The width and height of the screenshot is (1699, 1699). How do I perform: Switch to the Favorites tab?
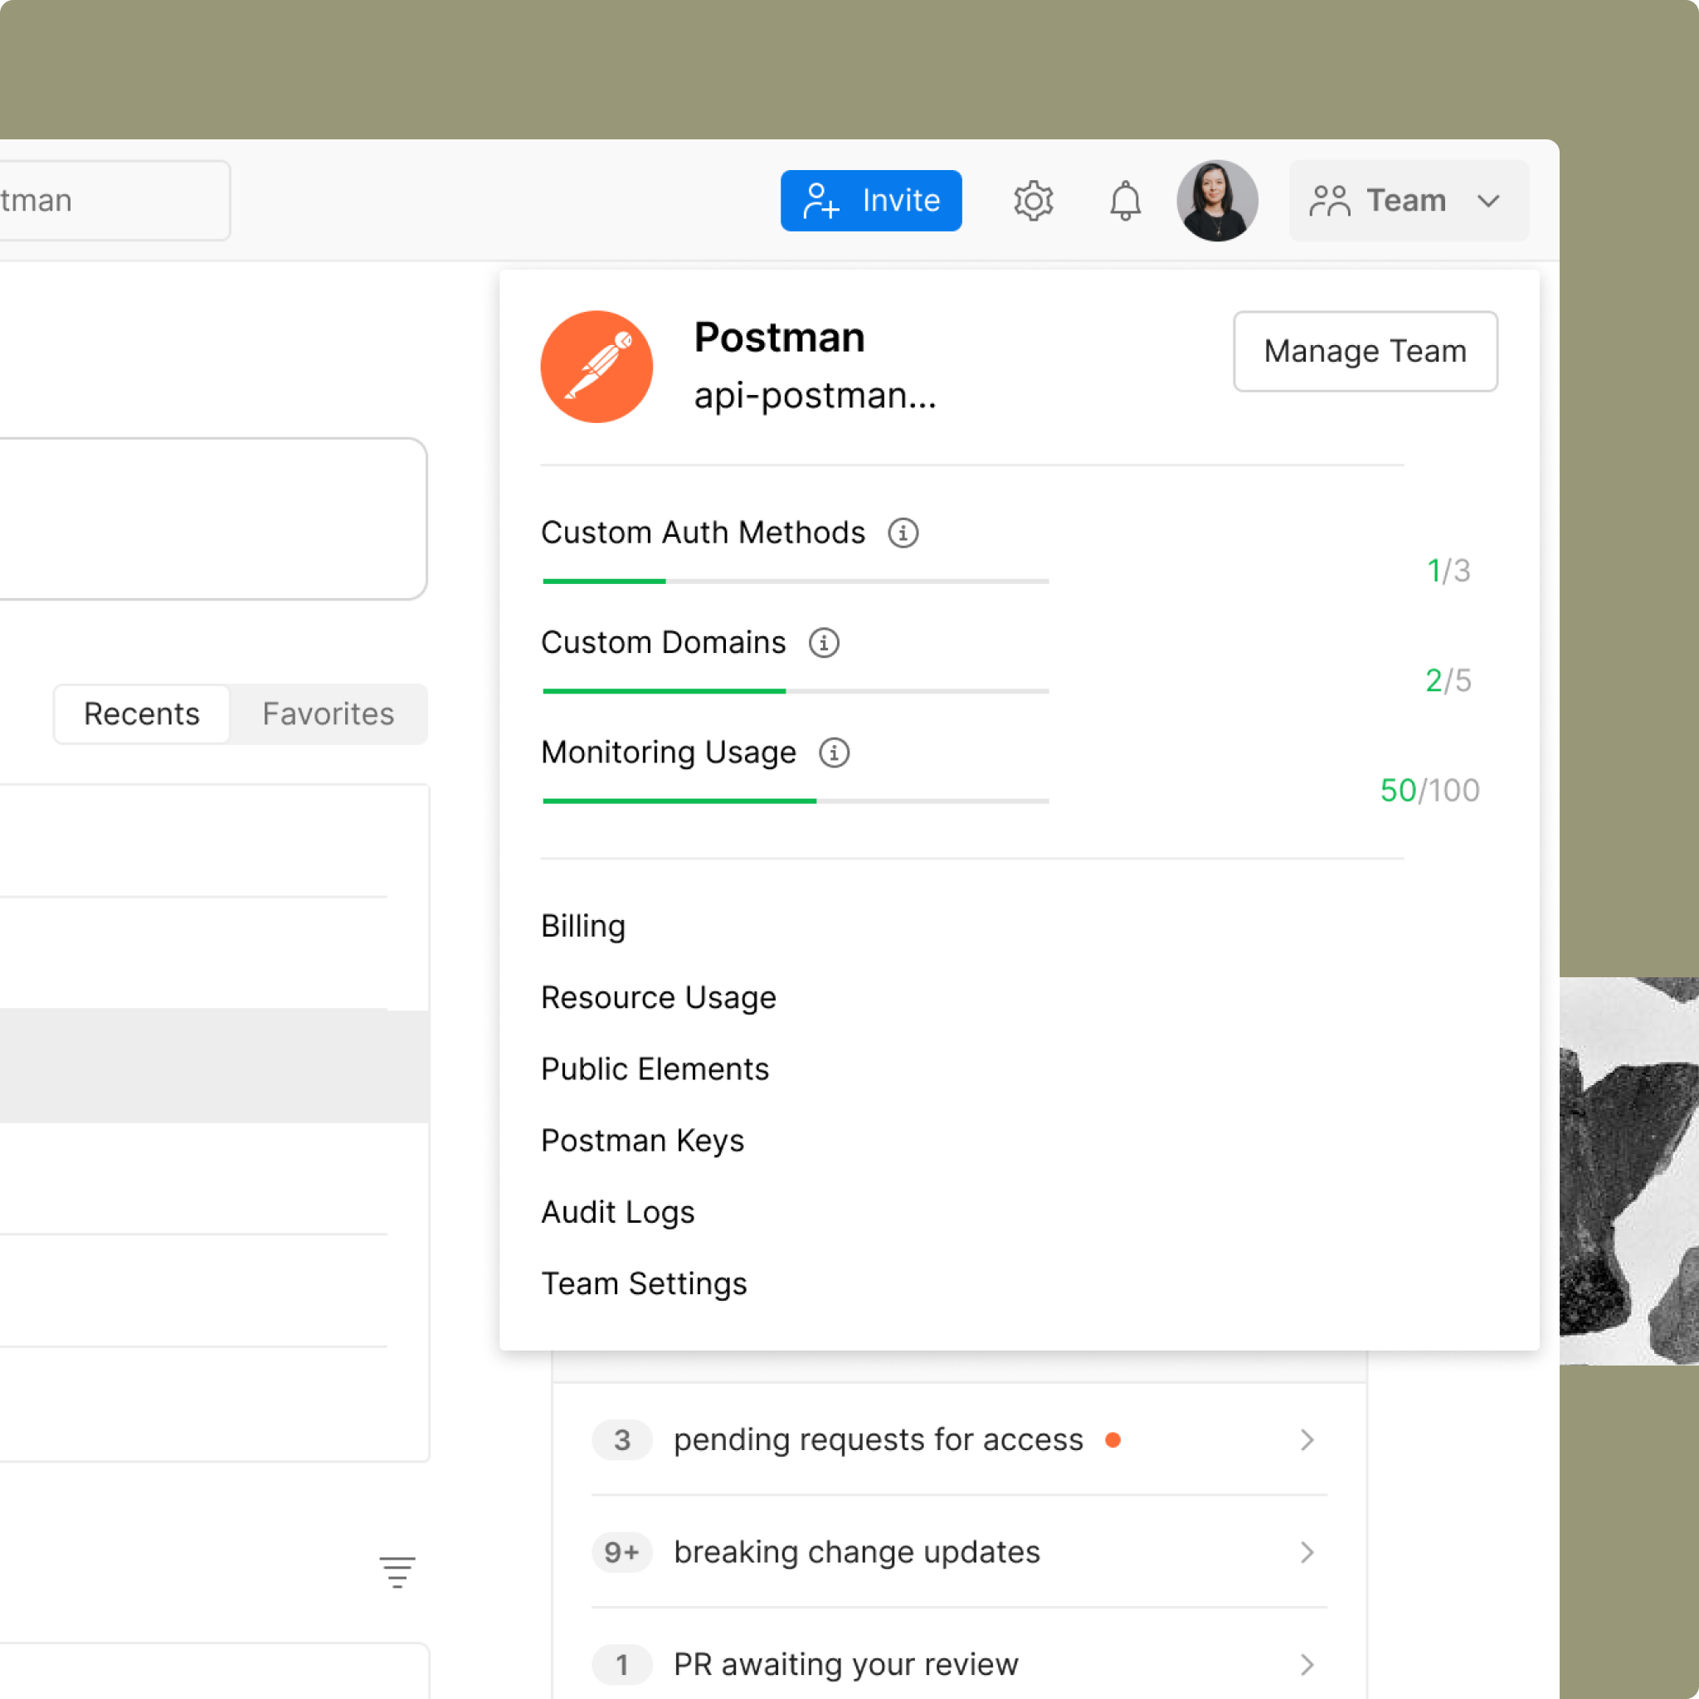click(328, 714)
